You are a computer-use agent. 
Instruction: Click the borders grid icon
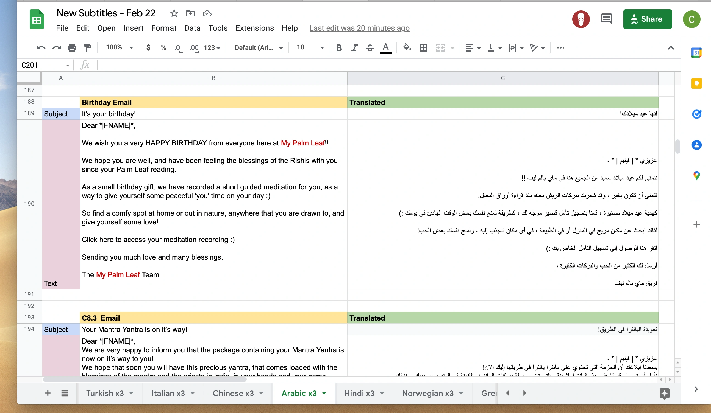pyautogui.click(x=423, y=48)
